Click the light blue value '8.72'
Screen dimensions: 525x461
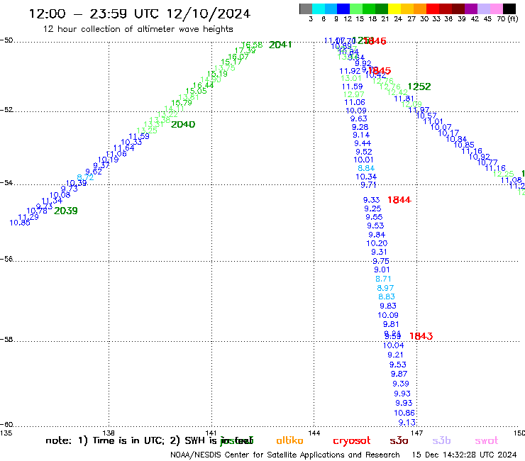tap(85, 177)
